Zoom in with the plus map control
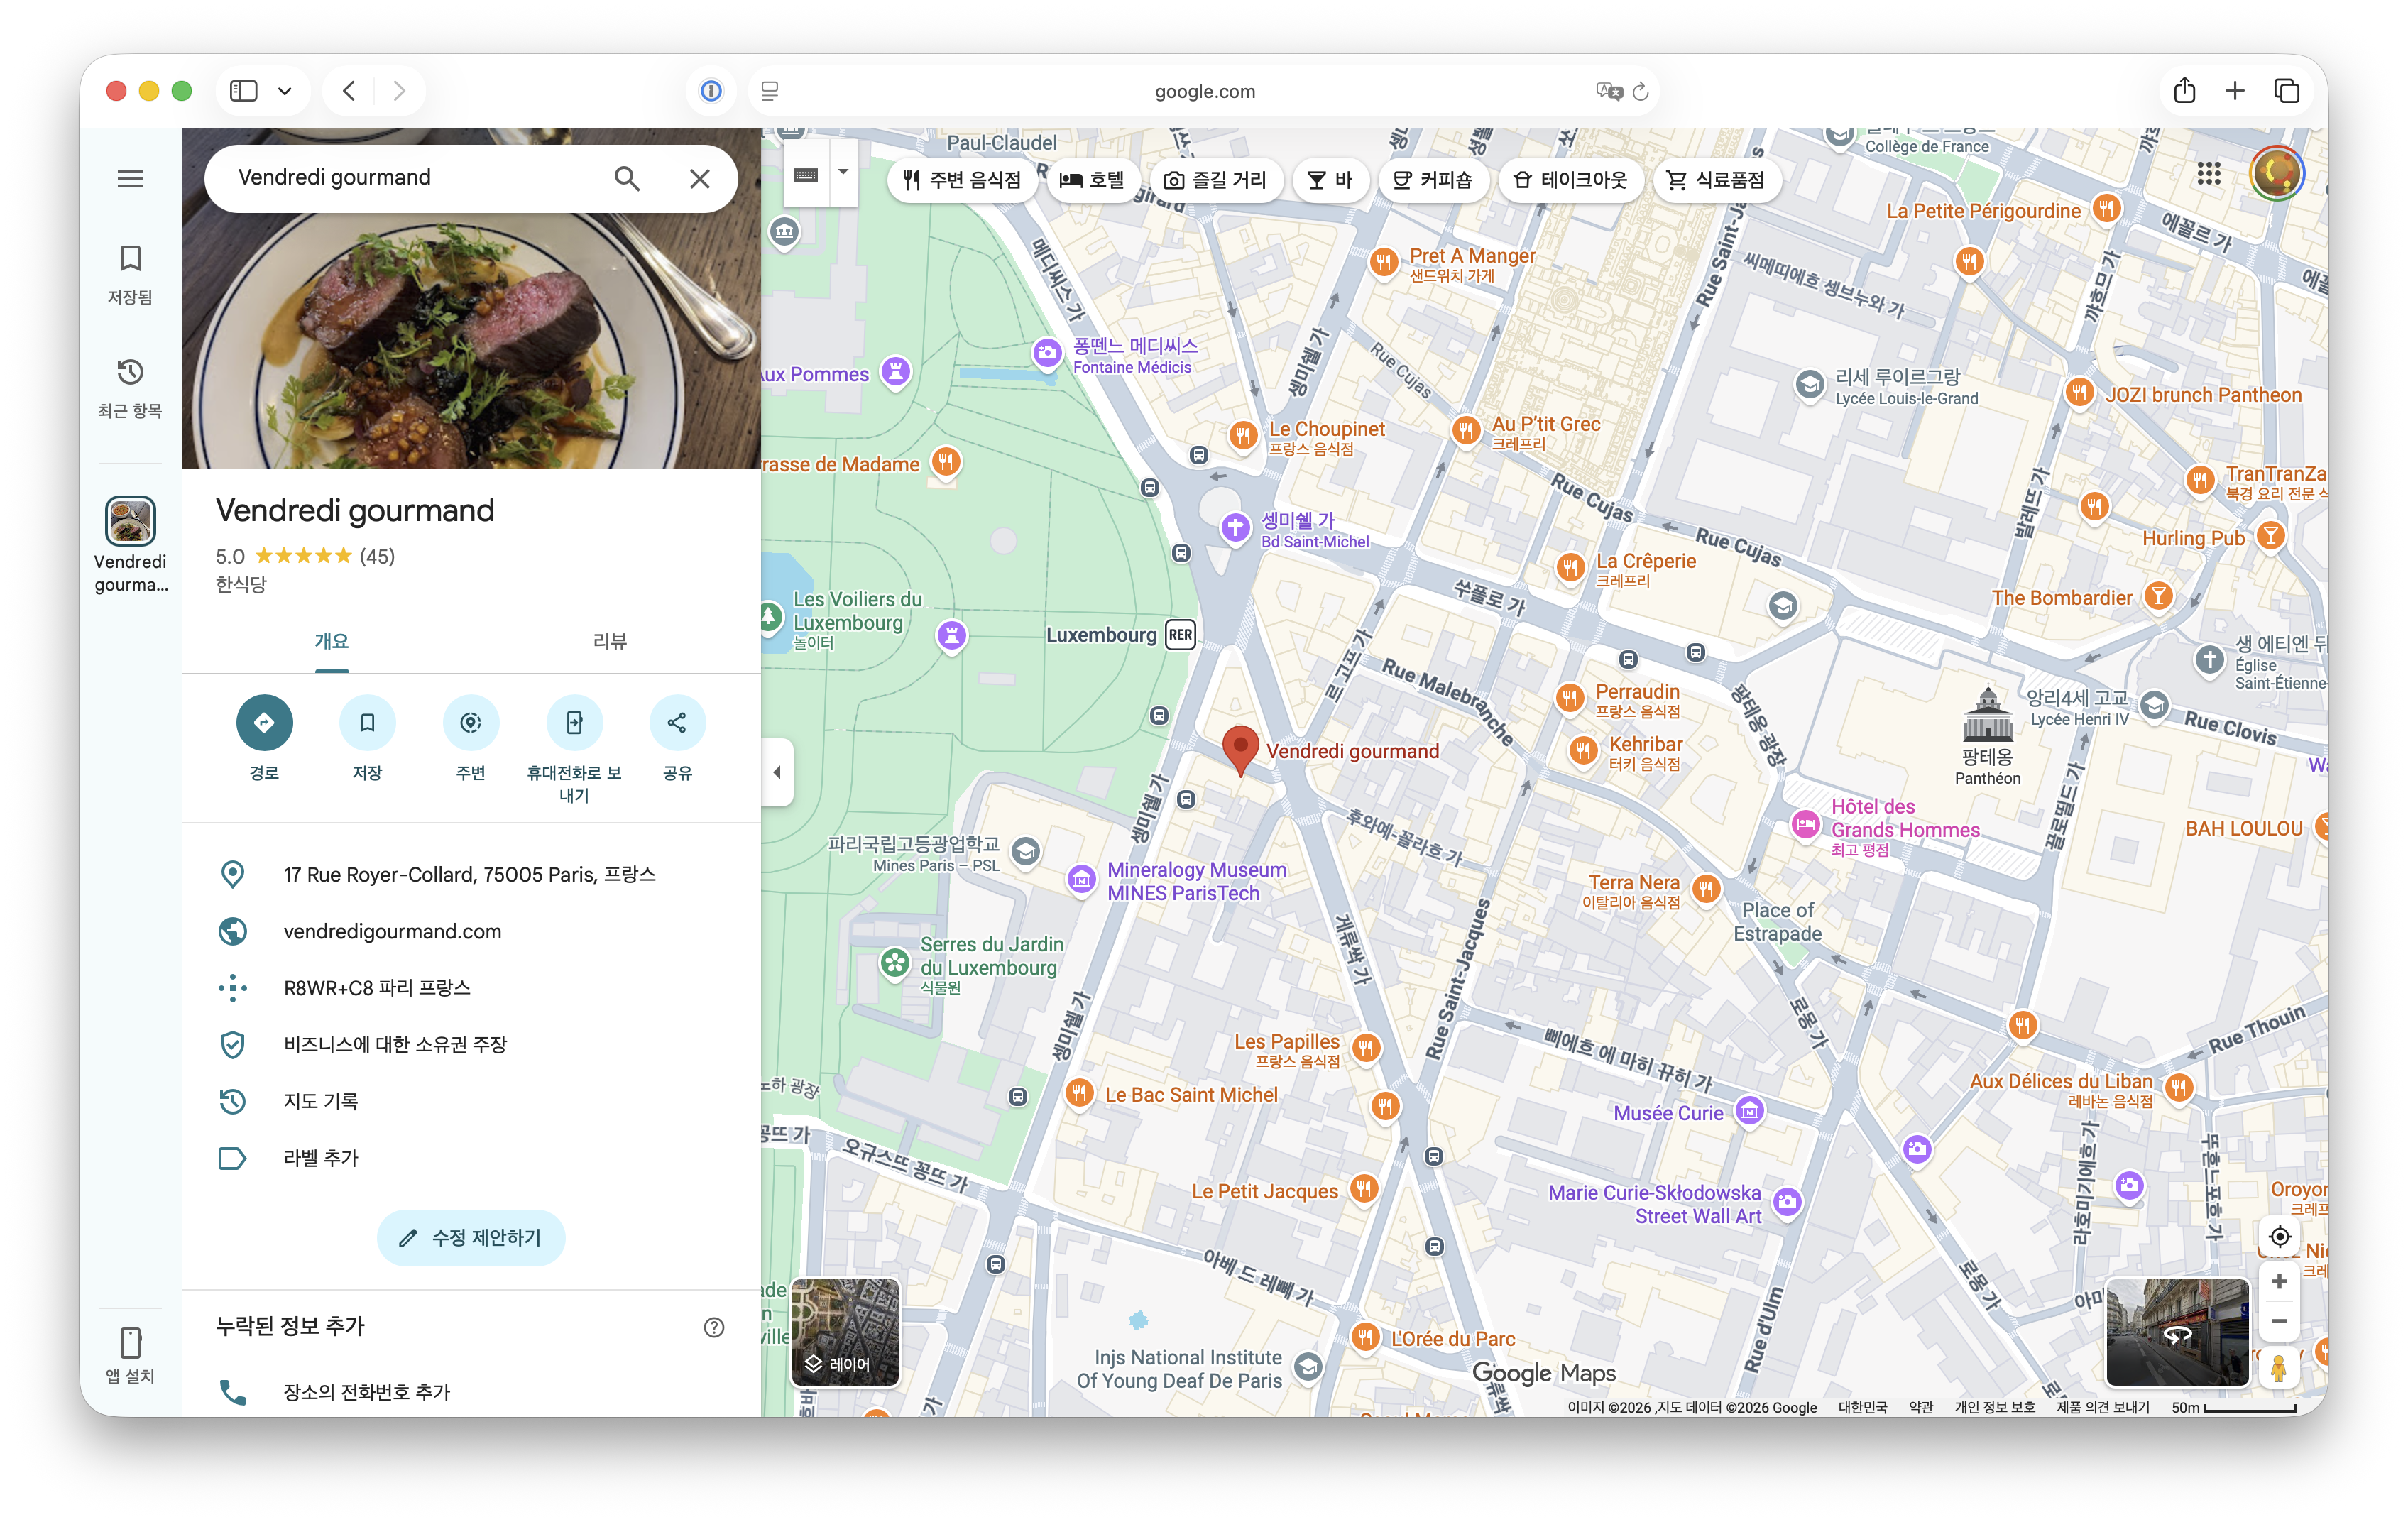This screenshot has width=2408, height=1522. coord(2279,1282)
